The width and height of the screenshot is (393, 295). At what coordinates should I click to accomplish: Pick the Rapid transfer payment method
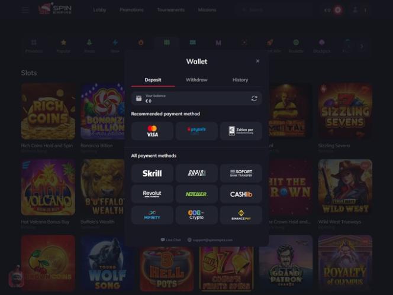(196, 173)
